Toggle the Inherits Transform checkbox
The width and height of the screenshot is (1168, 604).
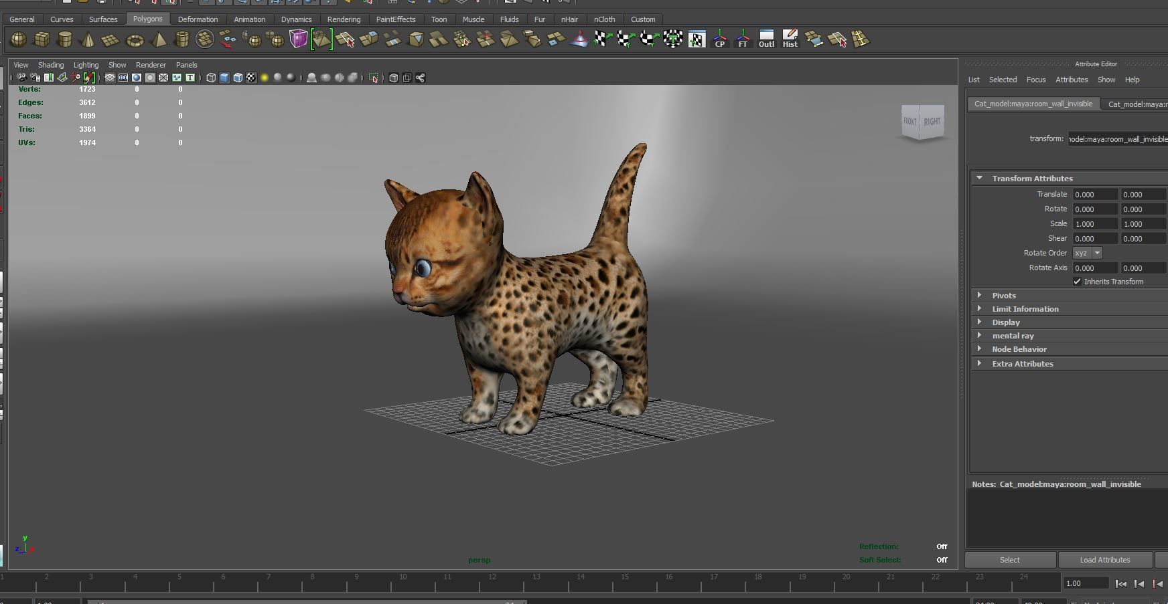point(1077,282)
